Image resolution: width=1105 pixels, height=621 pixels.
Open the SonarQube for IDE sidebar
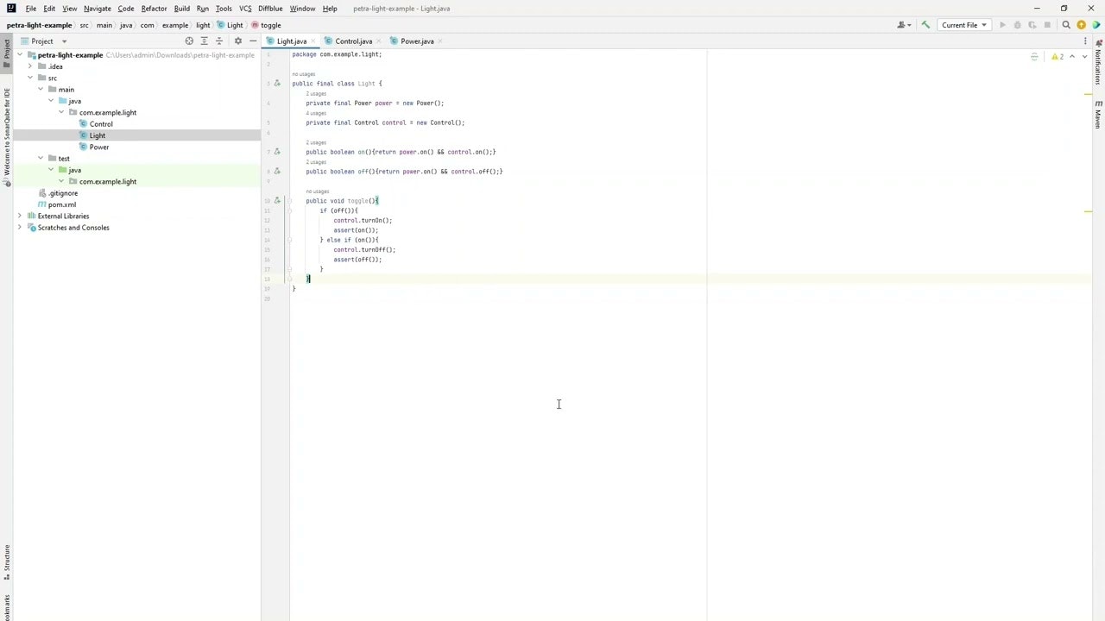pos(6,136)
